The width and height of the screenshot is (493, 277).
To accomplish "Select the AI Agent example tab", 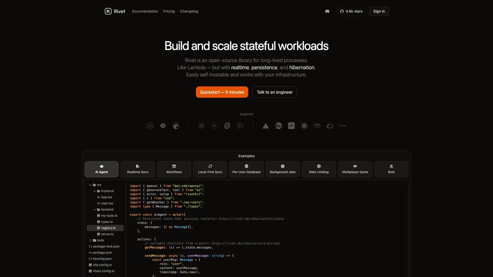I will 102,169.
